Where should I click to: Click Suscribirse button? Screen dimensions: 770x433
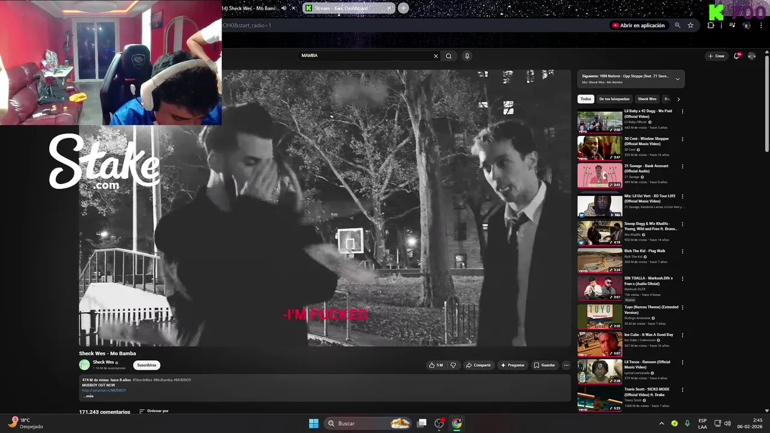pyautogui.click(x=147, y=365)
